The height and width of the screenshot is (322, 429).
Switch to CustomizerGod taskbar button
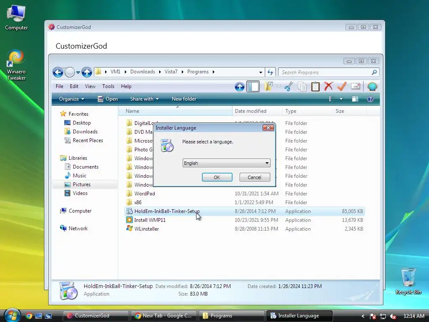click(x=96, y=316)
